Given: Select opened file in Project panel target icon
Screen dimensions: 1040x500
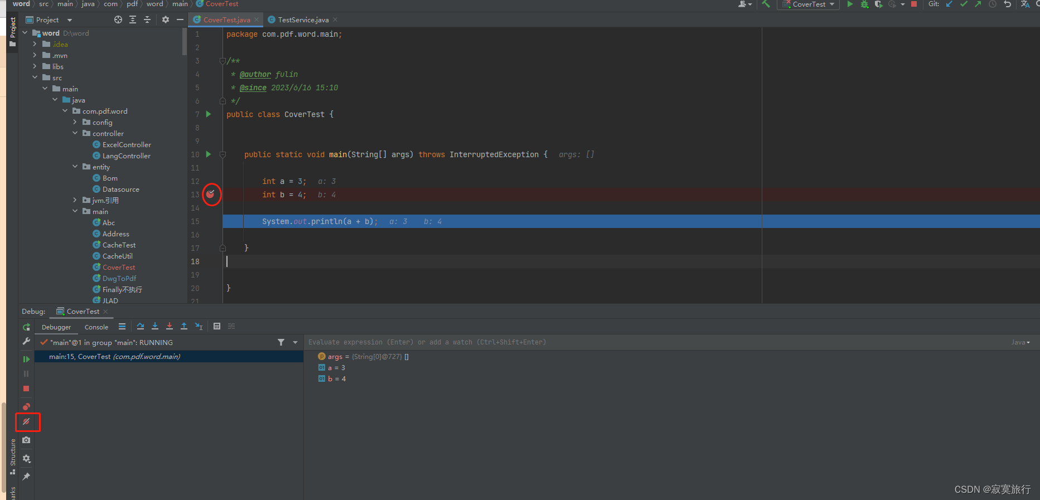Looking at the screenshot, I should pyautogui.click(x=118, y=20).
